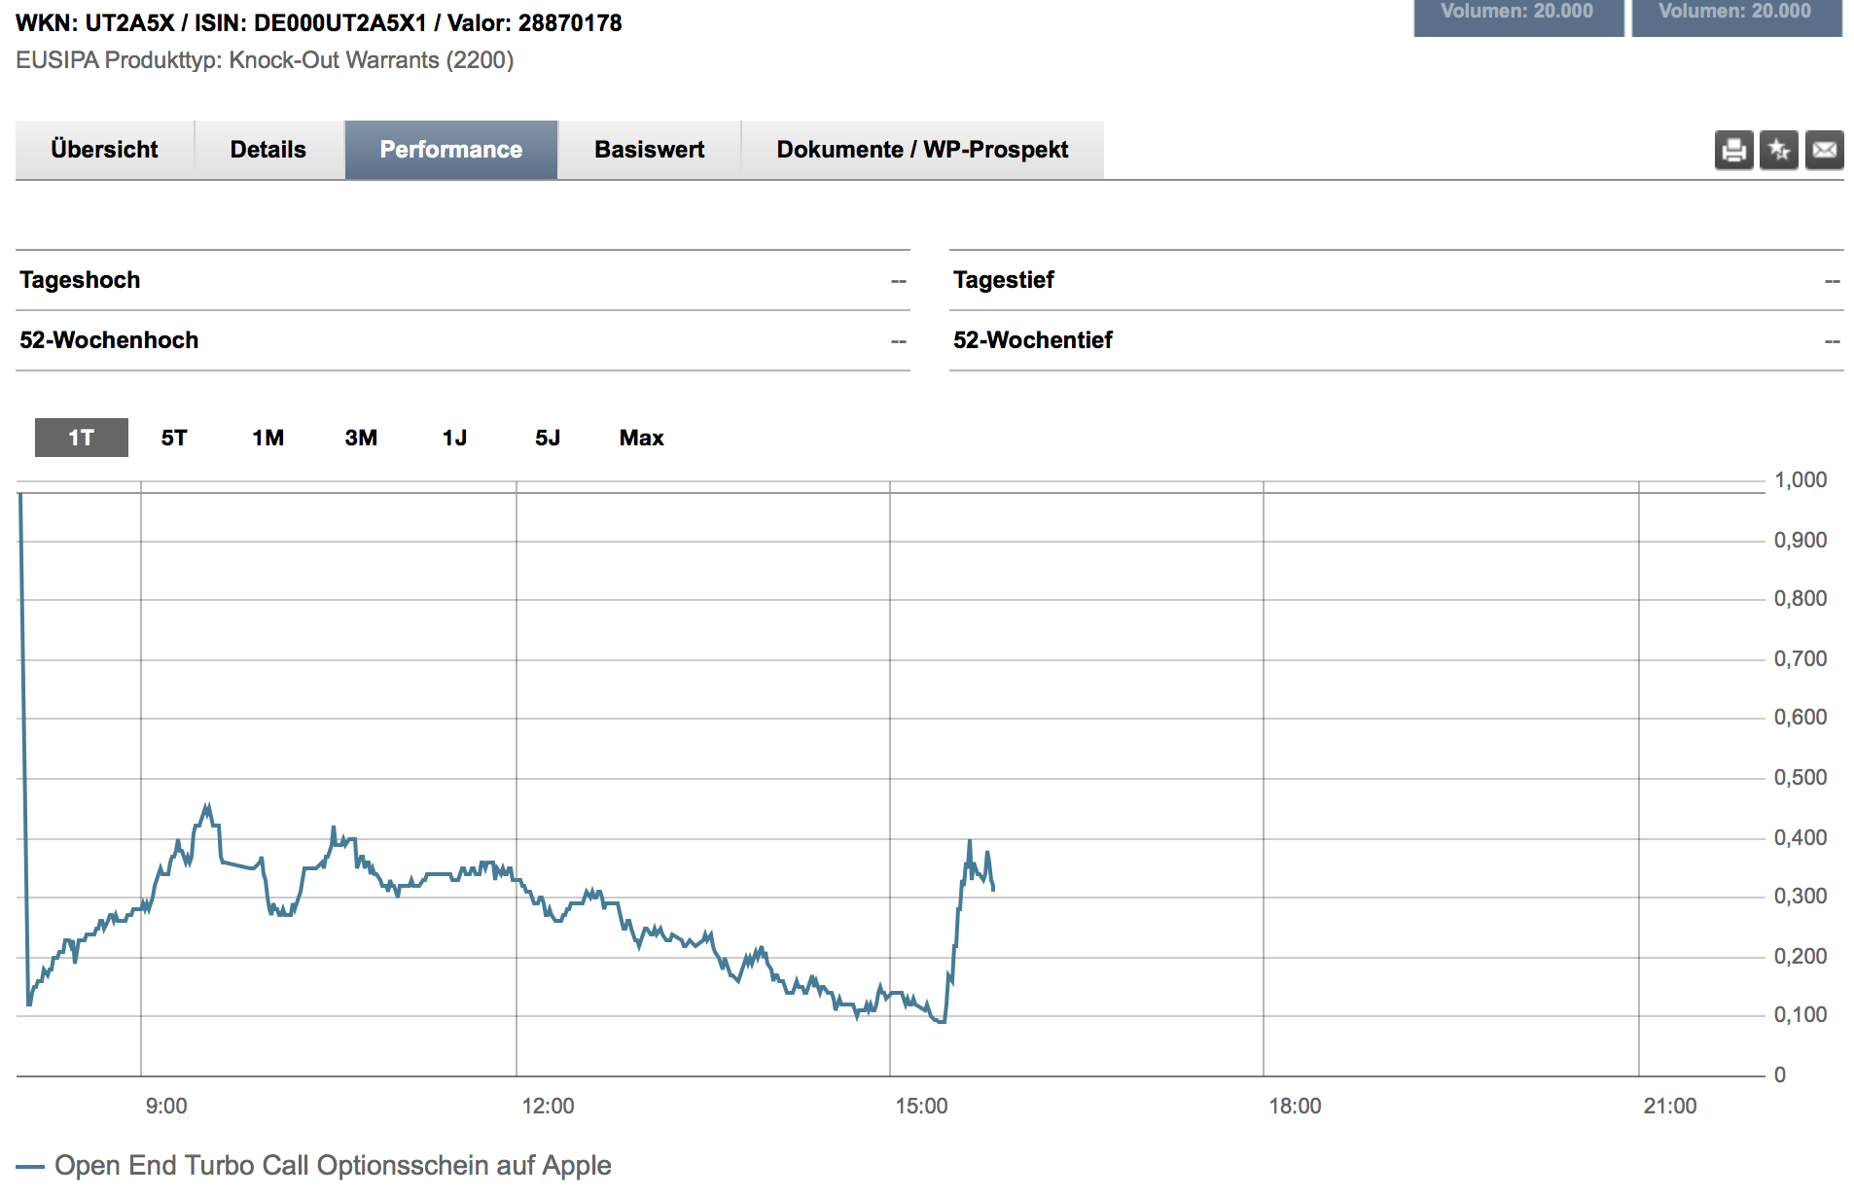Image resolution: width=1854 pixels, height=1198 pixels.
Task: Click the Open End Turbo Call legend label
Action: (x=333, y=1165)
